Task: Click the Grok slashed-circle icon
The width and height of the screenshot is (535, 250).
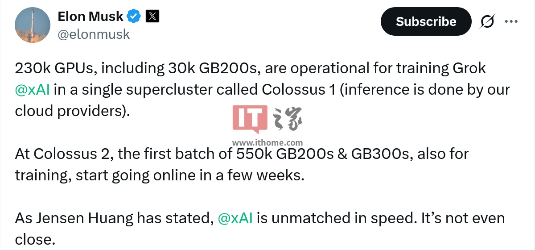Action: click(488, 22)
